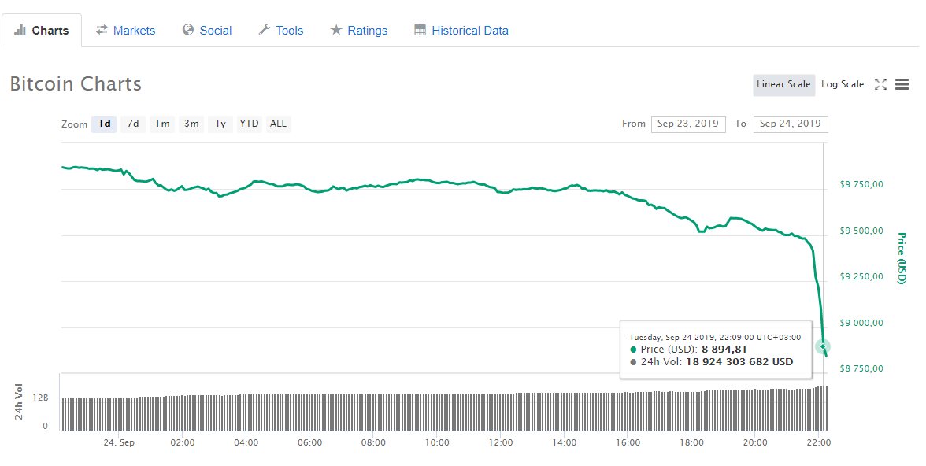Image resolution: width=926 pixels, height=466 pixels.
Task: Click the 16:00 time axis label
Action: click(628, 442)
